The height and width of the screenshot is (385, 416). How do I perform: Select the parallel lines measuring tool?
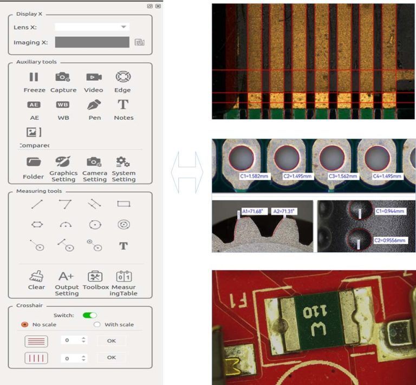coord(94,204)
